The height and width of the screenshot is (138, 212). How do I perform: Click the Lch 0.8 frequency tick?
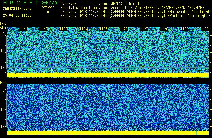(3, 68)
